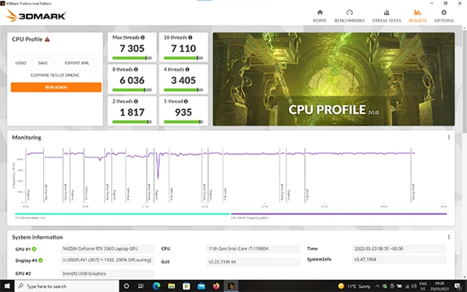Click the NVIDIA GeForce RTX 3060 Laptop GPU field
467x292 pixels.
coord(107,249)
